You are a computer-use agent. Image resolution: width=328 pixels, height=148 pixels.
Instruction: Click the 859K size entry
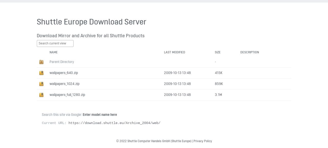tap(219, 84)
